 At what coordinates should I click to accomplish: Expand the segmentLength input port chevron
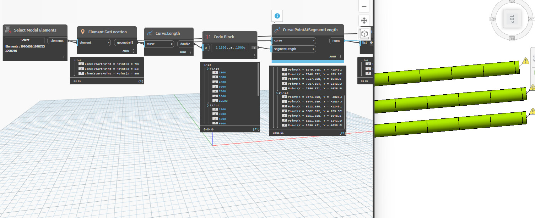pos(313,49)
